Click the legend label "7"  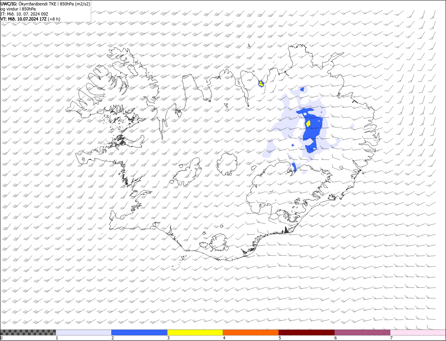tap(391, 338)
